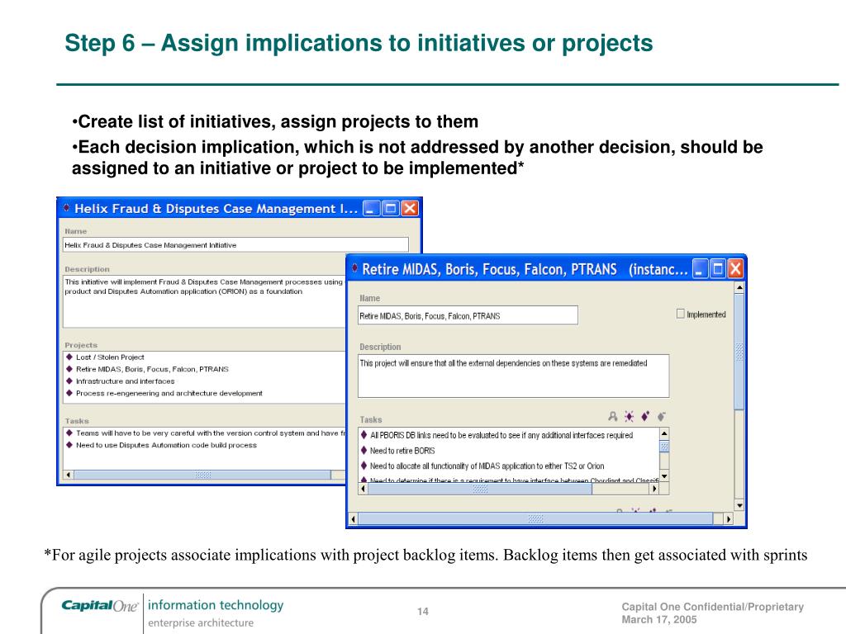The image size is (846, 634).
Task: Click the Retire MIDAS window's vertical scroll thumb
Action: point(739,352)
